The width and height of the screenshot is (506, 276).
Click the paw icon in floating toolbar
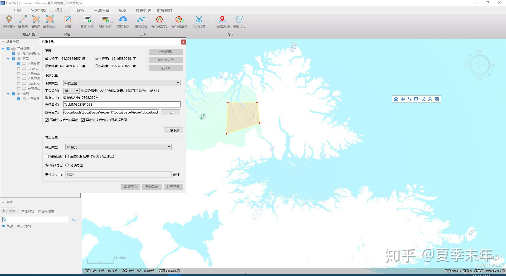click(396, 99)
